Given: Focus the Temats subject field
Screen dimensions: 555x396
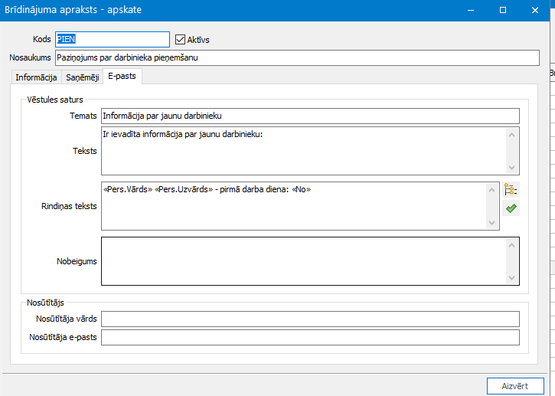Looking at the screenshot, I should pos(309,116).
